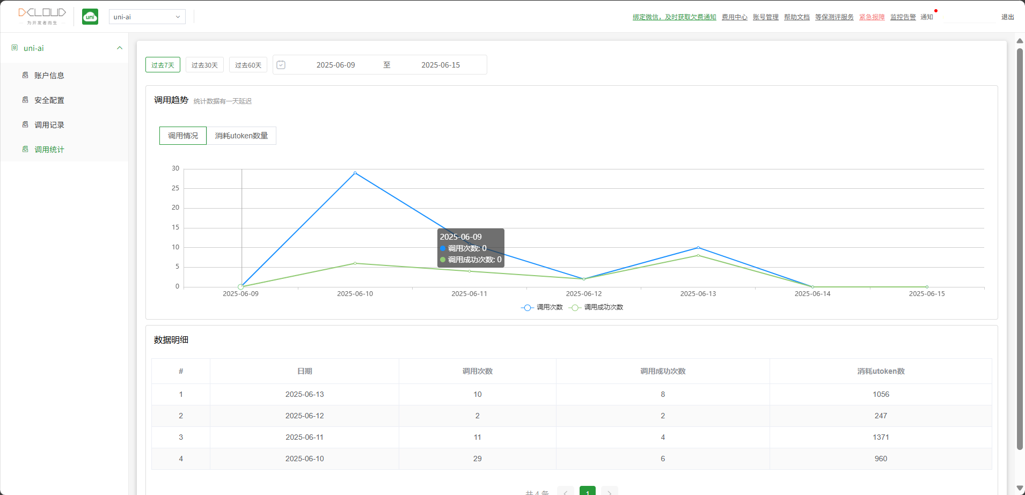
Task: Click scrollbar down arrow
Action: (1020, 488)
